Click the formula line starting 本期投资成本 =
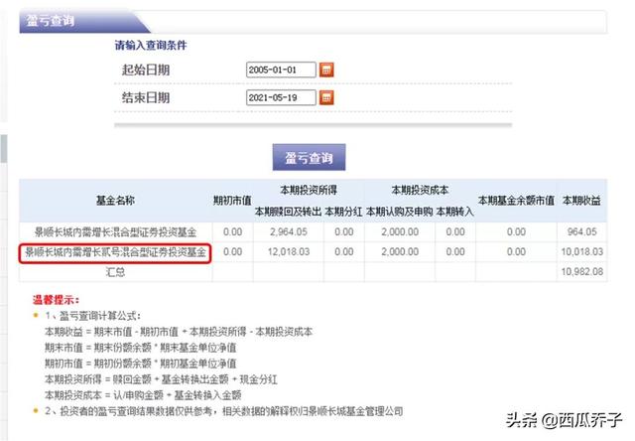 (x=143, y=394)
